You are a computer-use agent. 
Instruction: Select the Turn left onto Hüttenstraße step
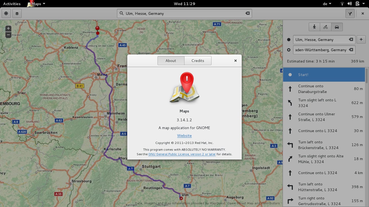click(324, 187)
